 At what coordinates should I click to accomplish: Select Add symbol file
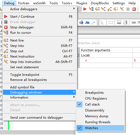coord(40,87)
